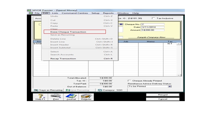The width and height of the screenshot is (220, 124).
Task: Open the Setup menu
Action: click(x=95, y=13)
